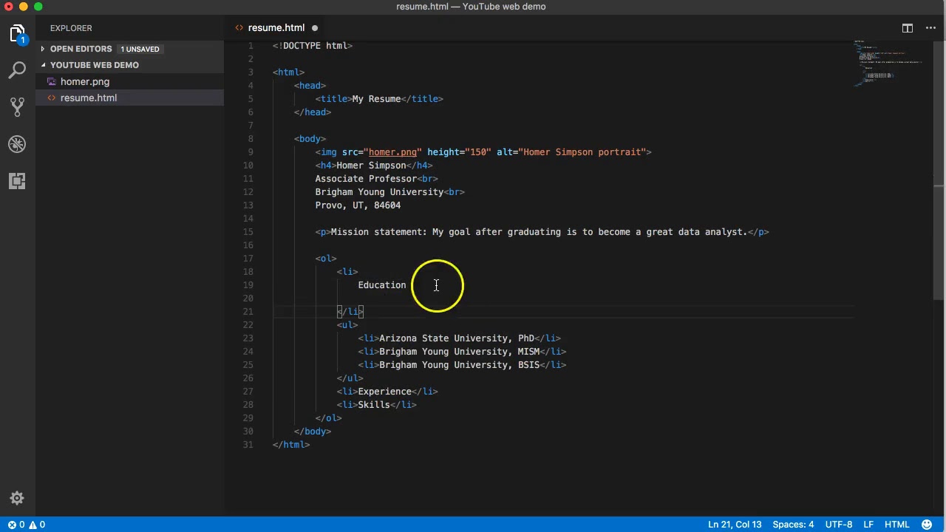Click line number 17 in gutter
This screenshot has width=946, height=532.
248,259
